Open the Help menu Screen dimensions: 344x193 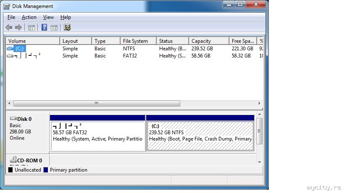(66, 17)
